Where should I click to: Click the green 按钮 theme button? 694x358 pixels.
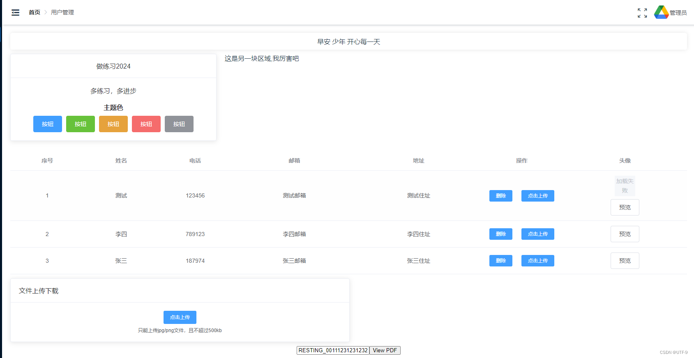click(x=81, y=124)
